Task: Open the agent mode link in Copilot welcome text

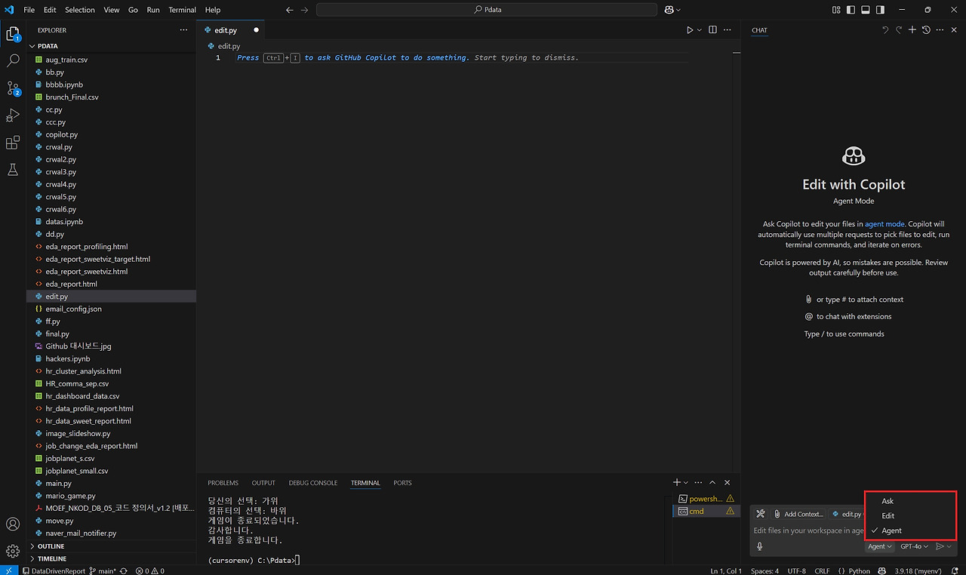Action: tap(884, 223)
